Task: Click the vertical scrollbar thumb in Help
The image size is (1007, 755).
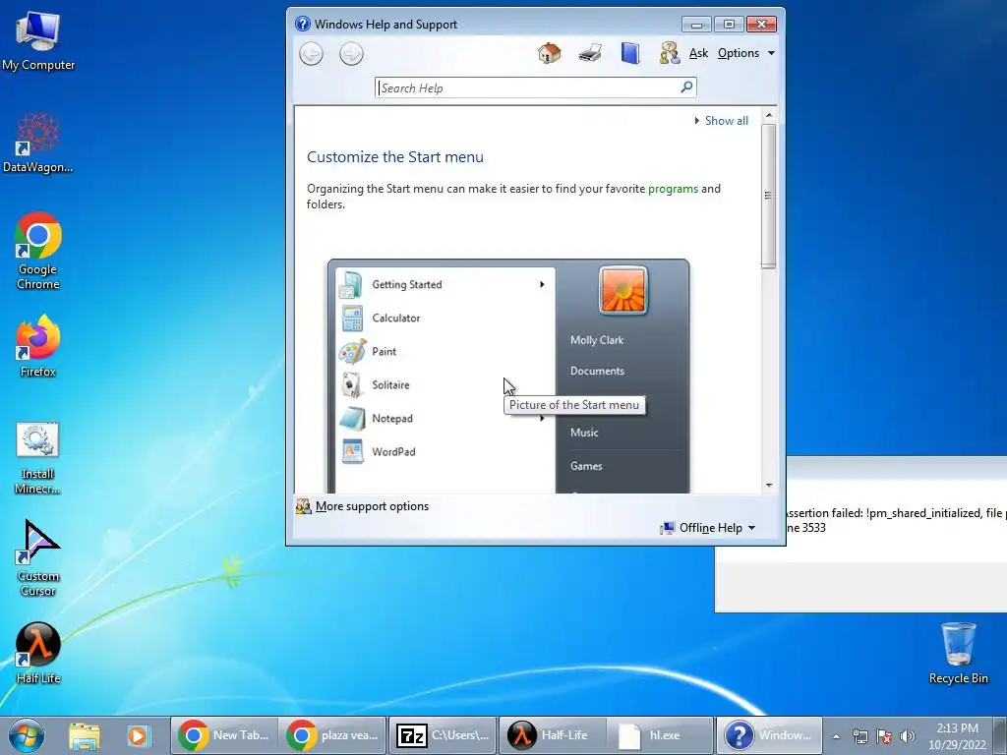Action: point(769,196)
